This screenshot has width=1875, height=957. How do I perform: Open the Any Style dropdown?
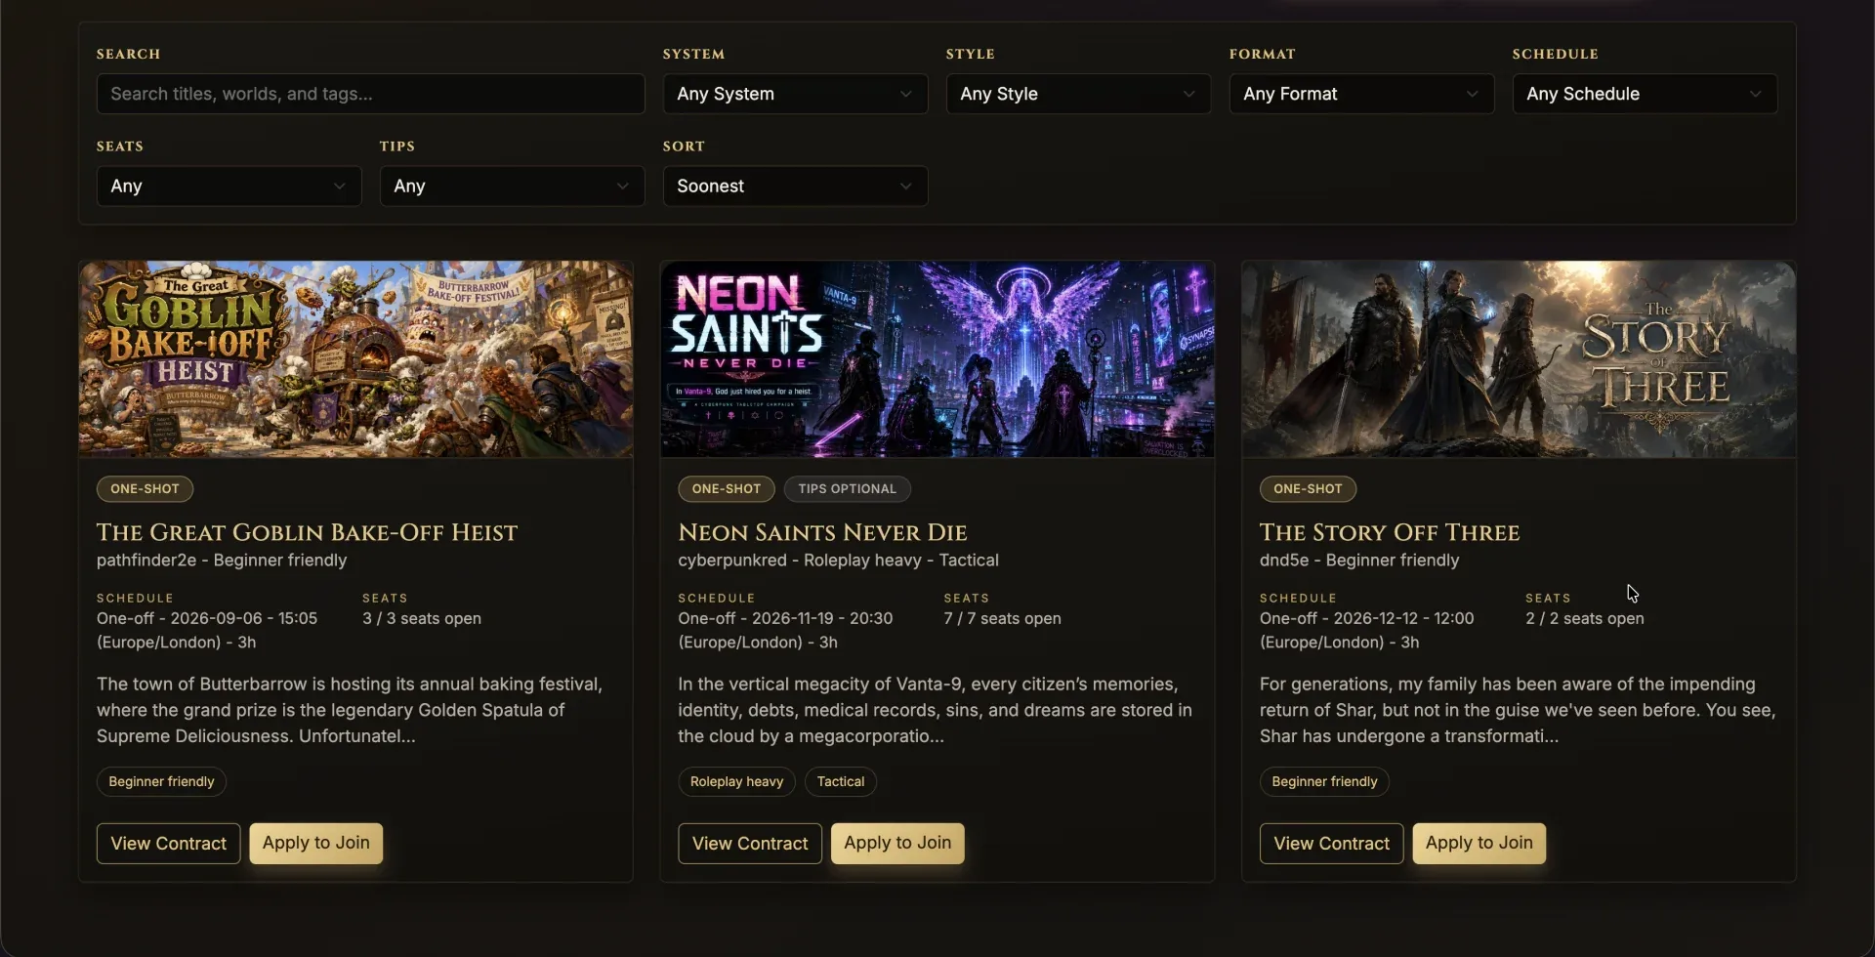tap(1078, 94)
